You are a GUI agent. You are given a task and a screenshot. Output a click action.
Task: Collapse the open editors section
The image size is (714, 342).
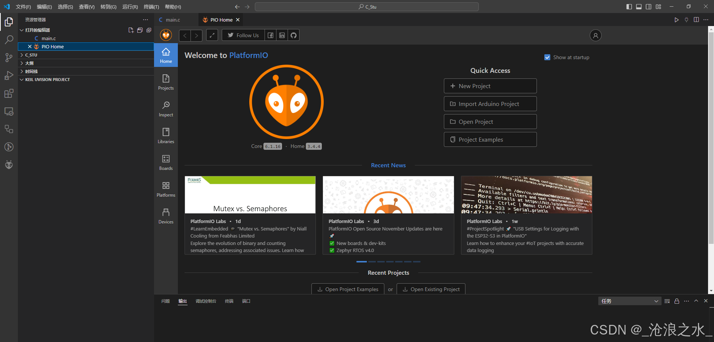tap(22, 30)
